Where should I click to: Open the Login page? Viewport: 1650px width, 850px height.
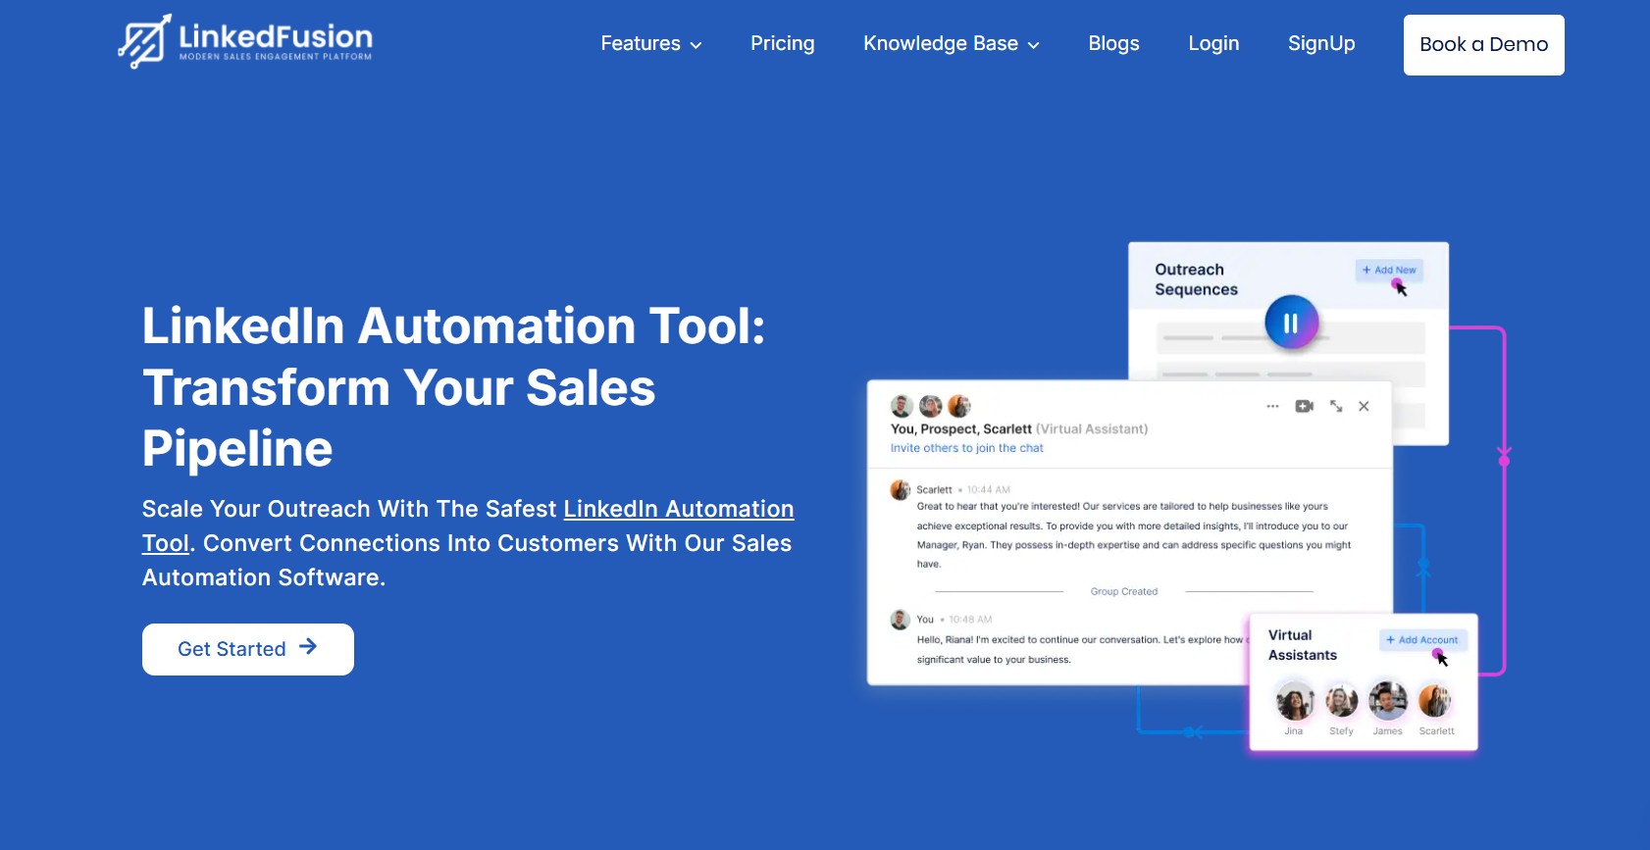click(1213, 44)
